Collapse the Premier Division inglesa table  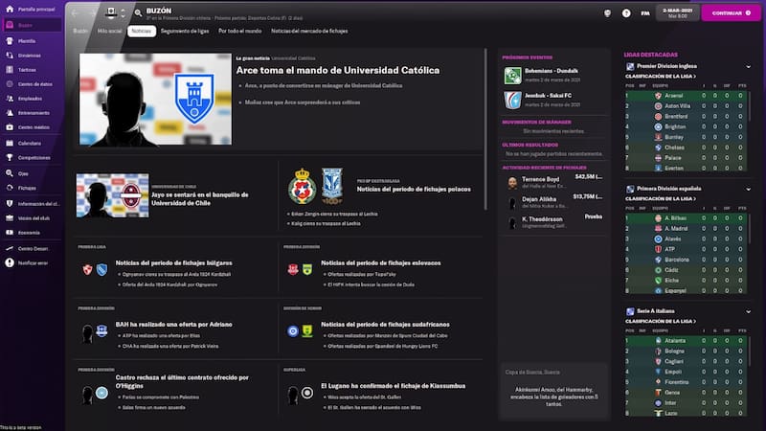point(748,66)
